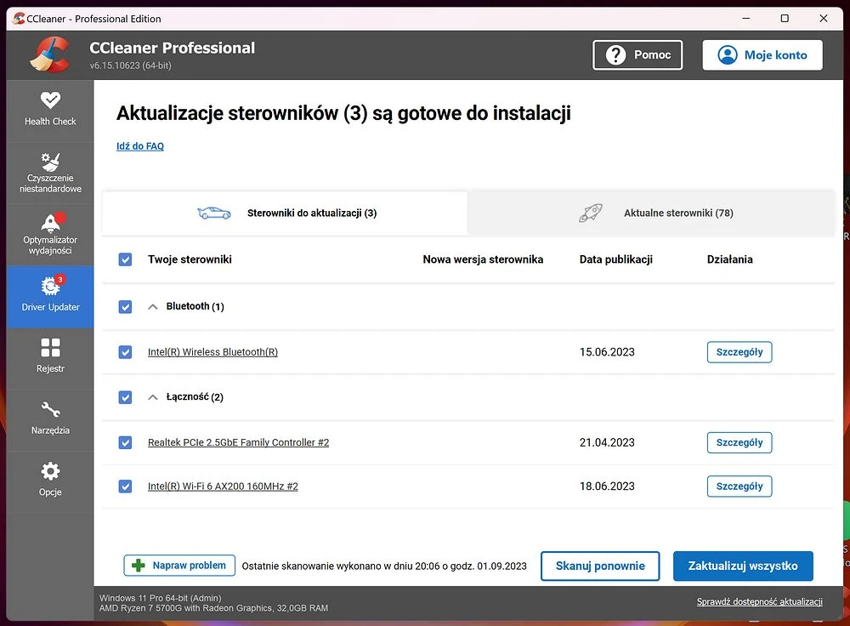Open Intel(R) Wi-Fi 6 AX200 160MHz link

point(223,486)
